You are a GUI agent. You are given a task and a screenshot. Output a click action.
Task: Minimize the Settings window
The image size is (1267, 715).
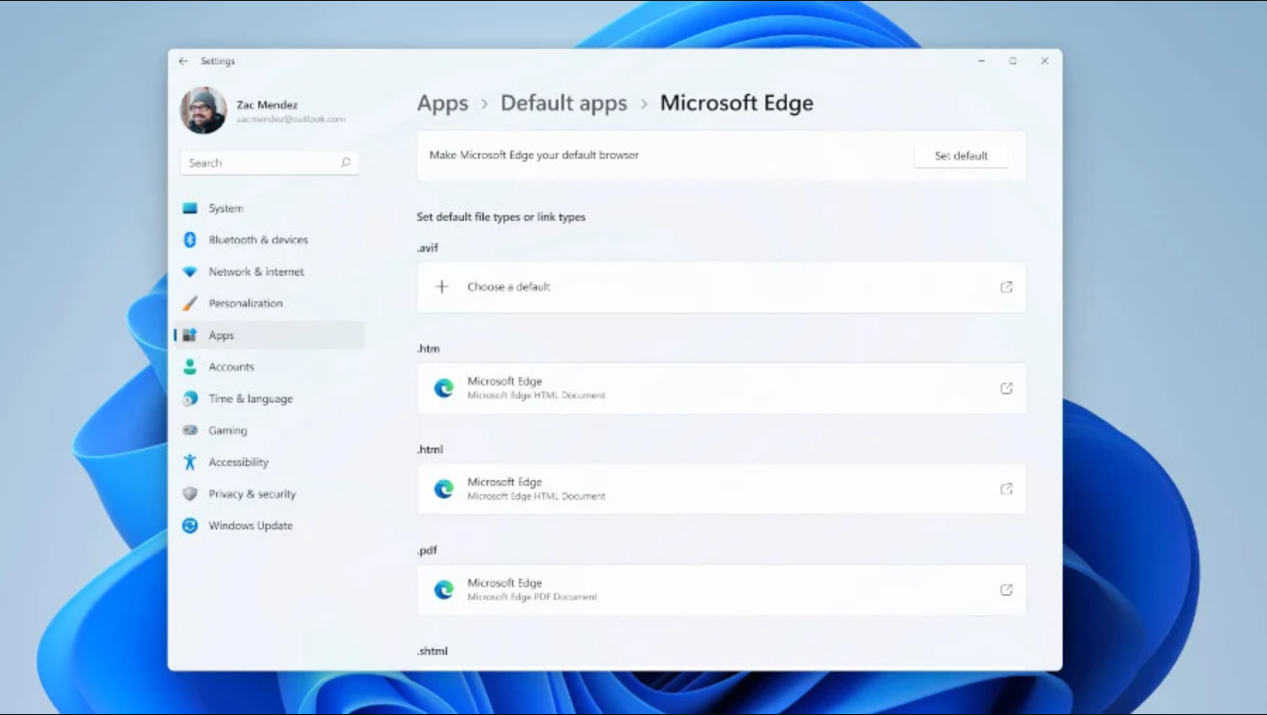[981, 61]
